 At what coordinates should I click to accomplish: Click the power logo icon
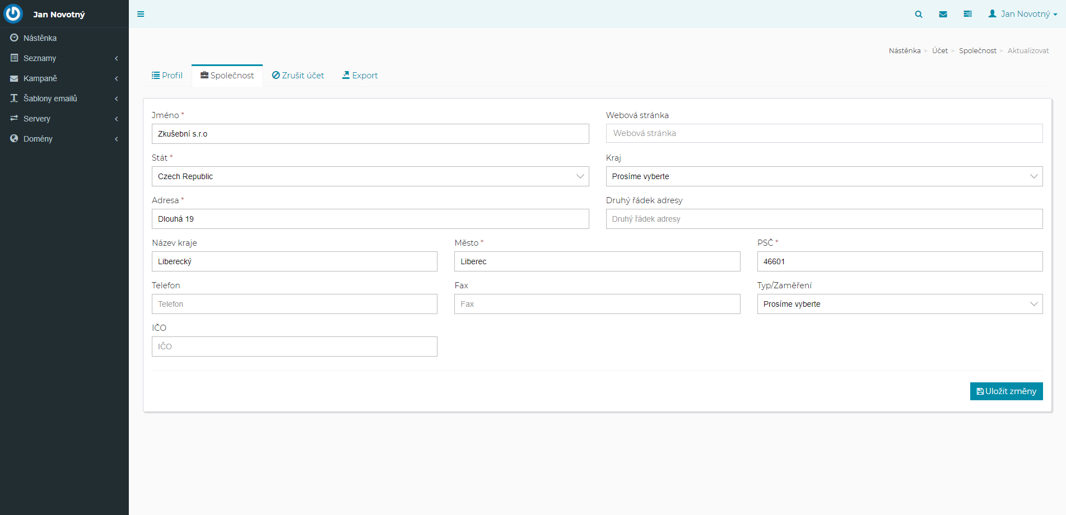(13, 13)
